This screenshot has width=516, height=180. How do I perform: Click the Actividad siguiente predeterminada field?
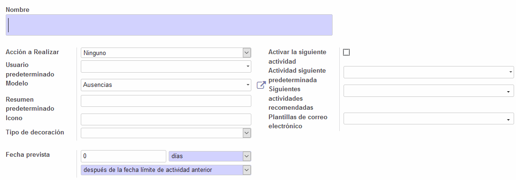429,72
